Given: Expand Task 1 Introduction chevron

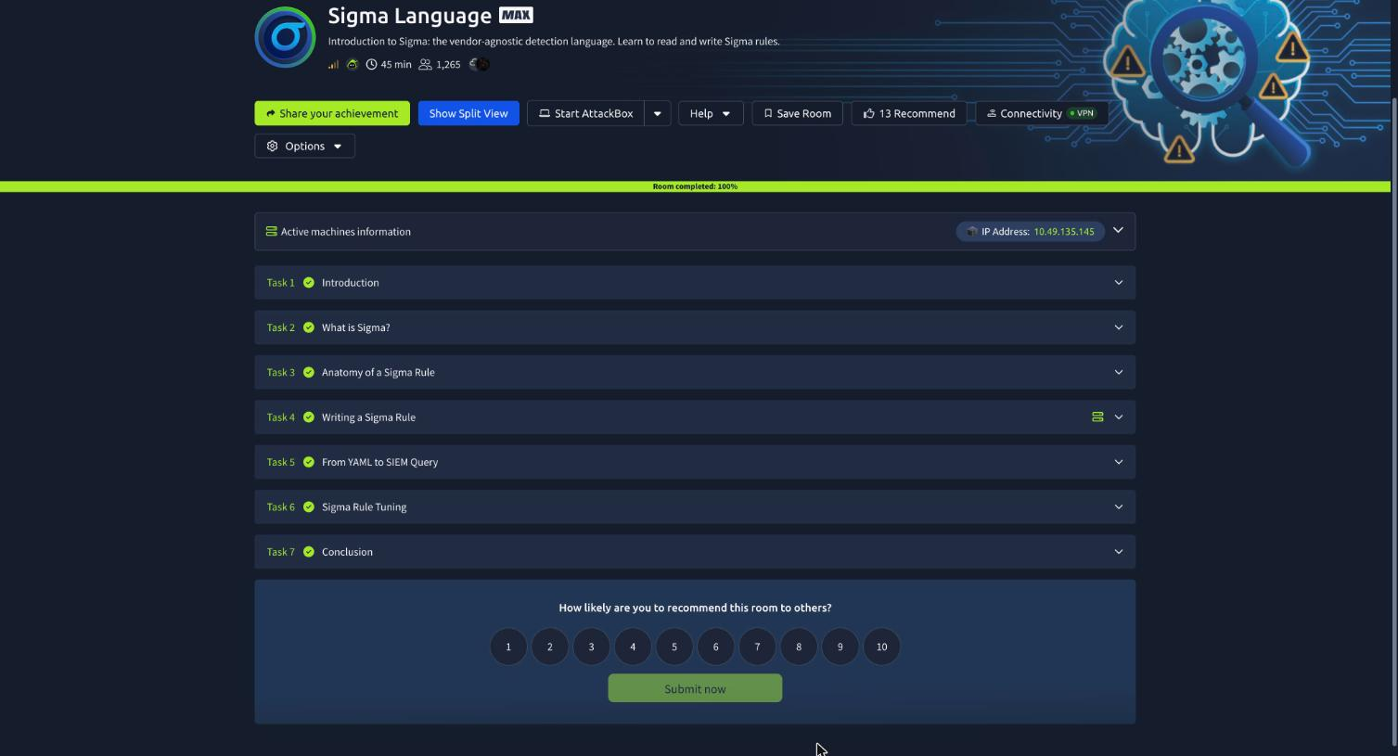Looking at the screenshot, I should pos(1119,283).
